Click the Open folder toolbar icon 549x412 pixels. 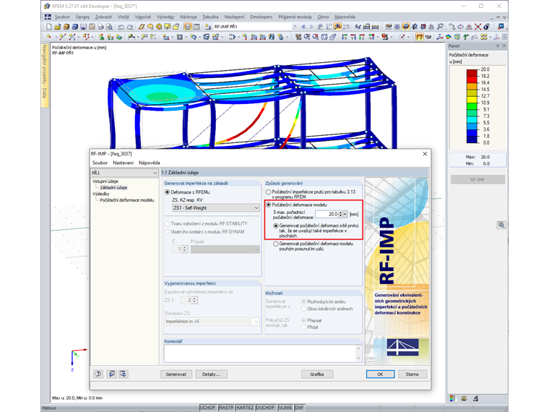click(x=57, y=27)
